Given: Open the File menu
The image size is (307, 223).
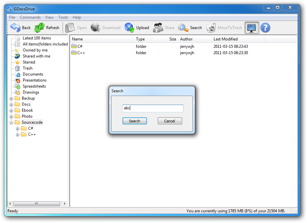Looking at the screenshot, I should pyautogui.click(x=12, y=17).
